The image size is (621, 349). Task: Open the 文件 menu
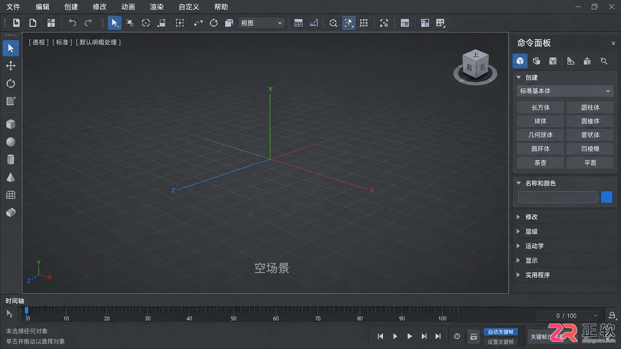tap(13, 7)
